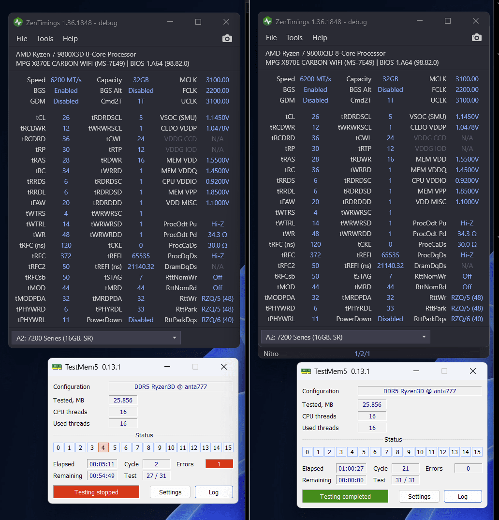Image resolution: width=499 pixels, height=520 pixels.
Task: Open Help menu in right ZenTimings window
Action: [320, 37]
